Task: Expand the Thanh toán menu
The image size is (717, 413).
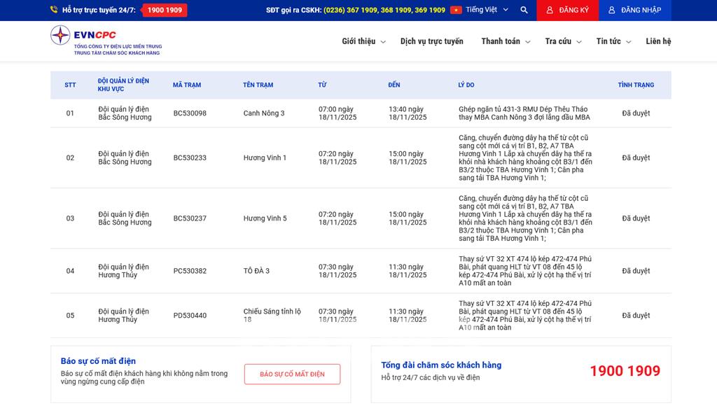Action: coord(505,41)
